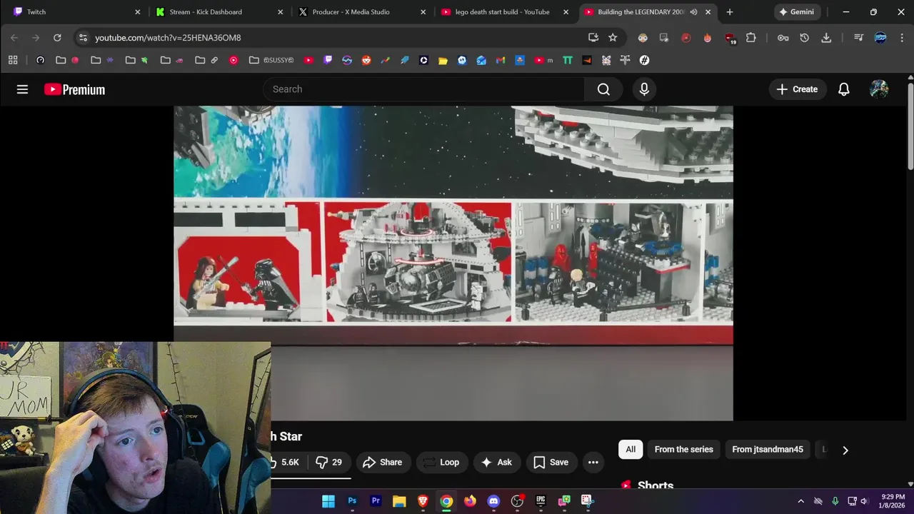Select the From the series chip
914x514 pixels.
683,449
